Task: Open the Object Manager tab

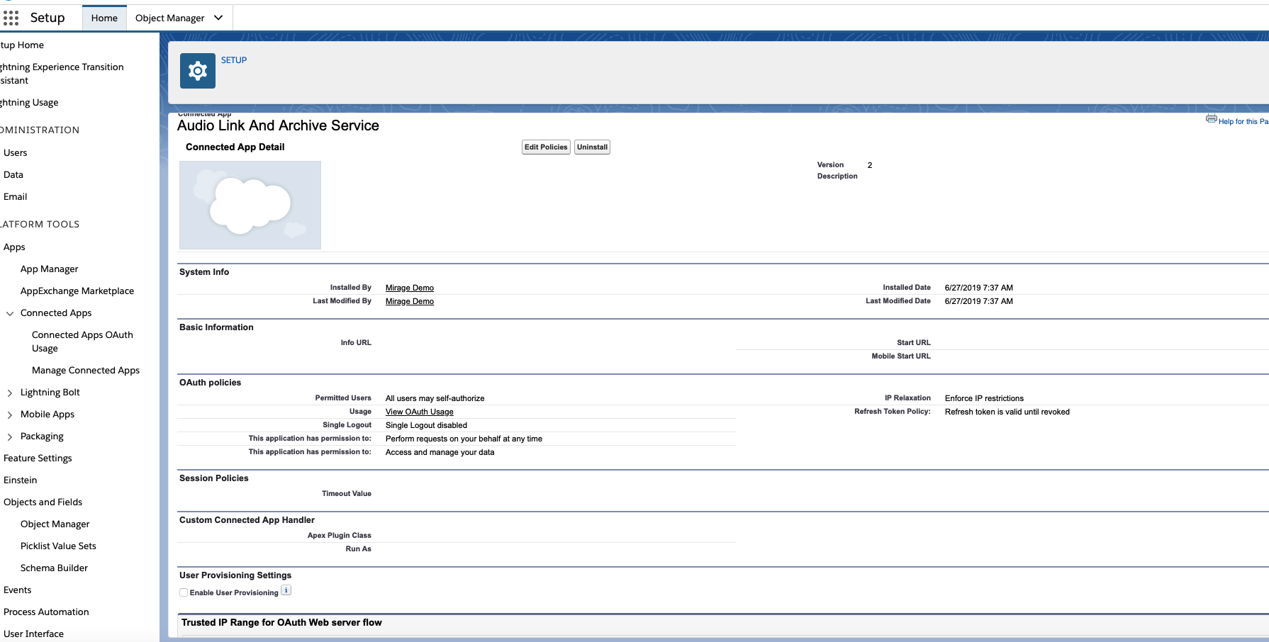Action: pyautogui.click(x=170, y=18)
